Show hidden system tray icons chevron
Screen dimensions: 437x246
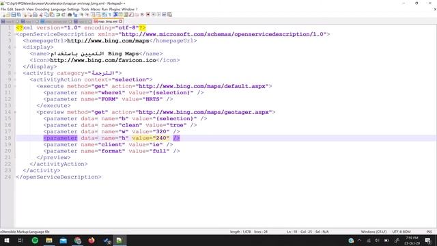[359, 241]
